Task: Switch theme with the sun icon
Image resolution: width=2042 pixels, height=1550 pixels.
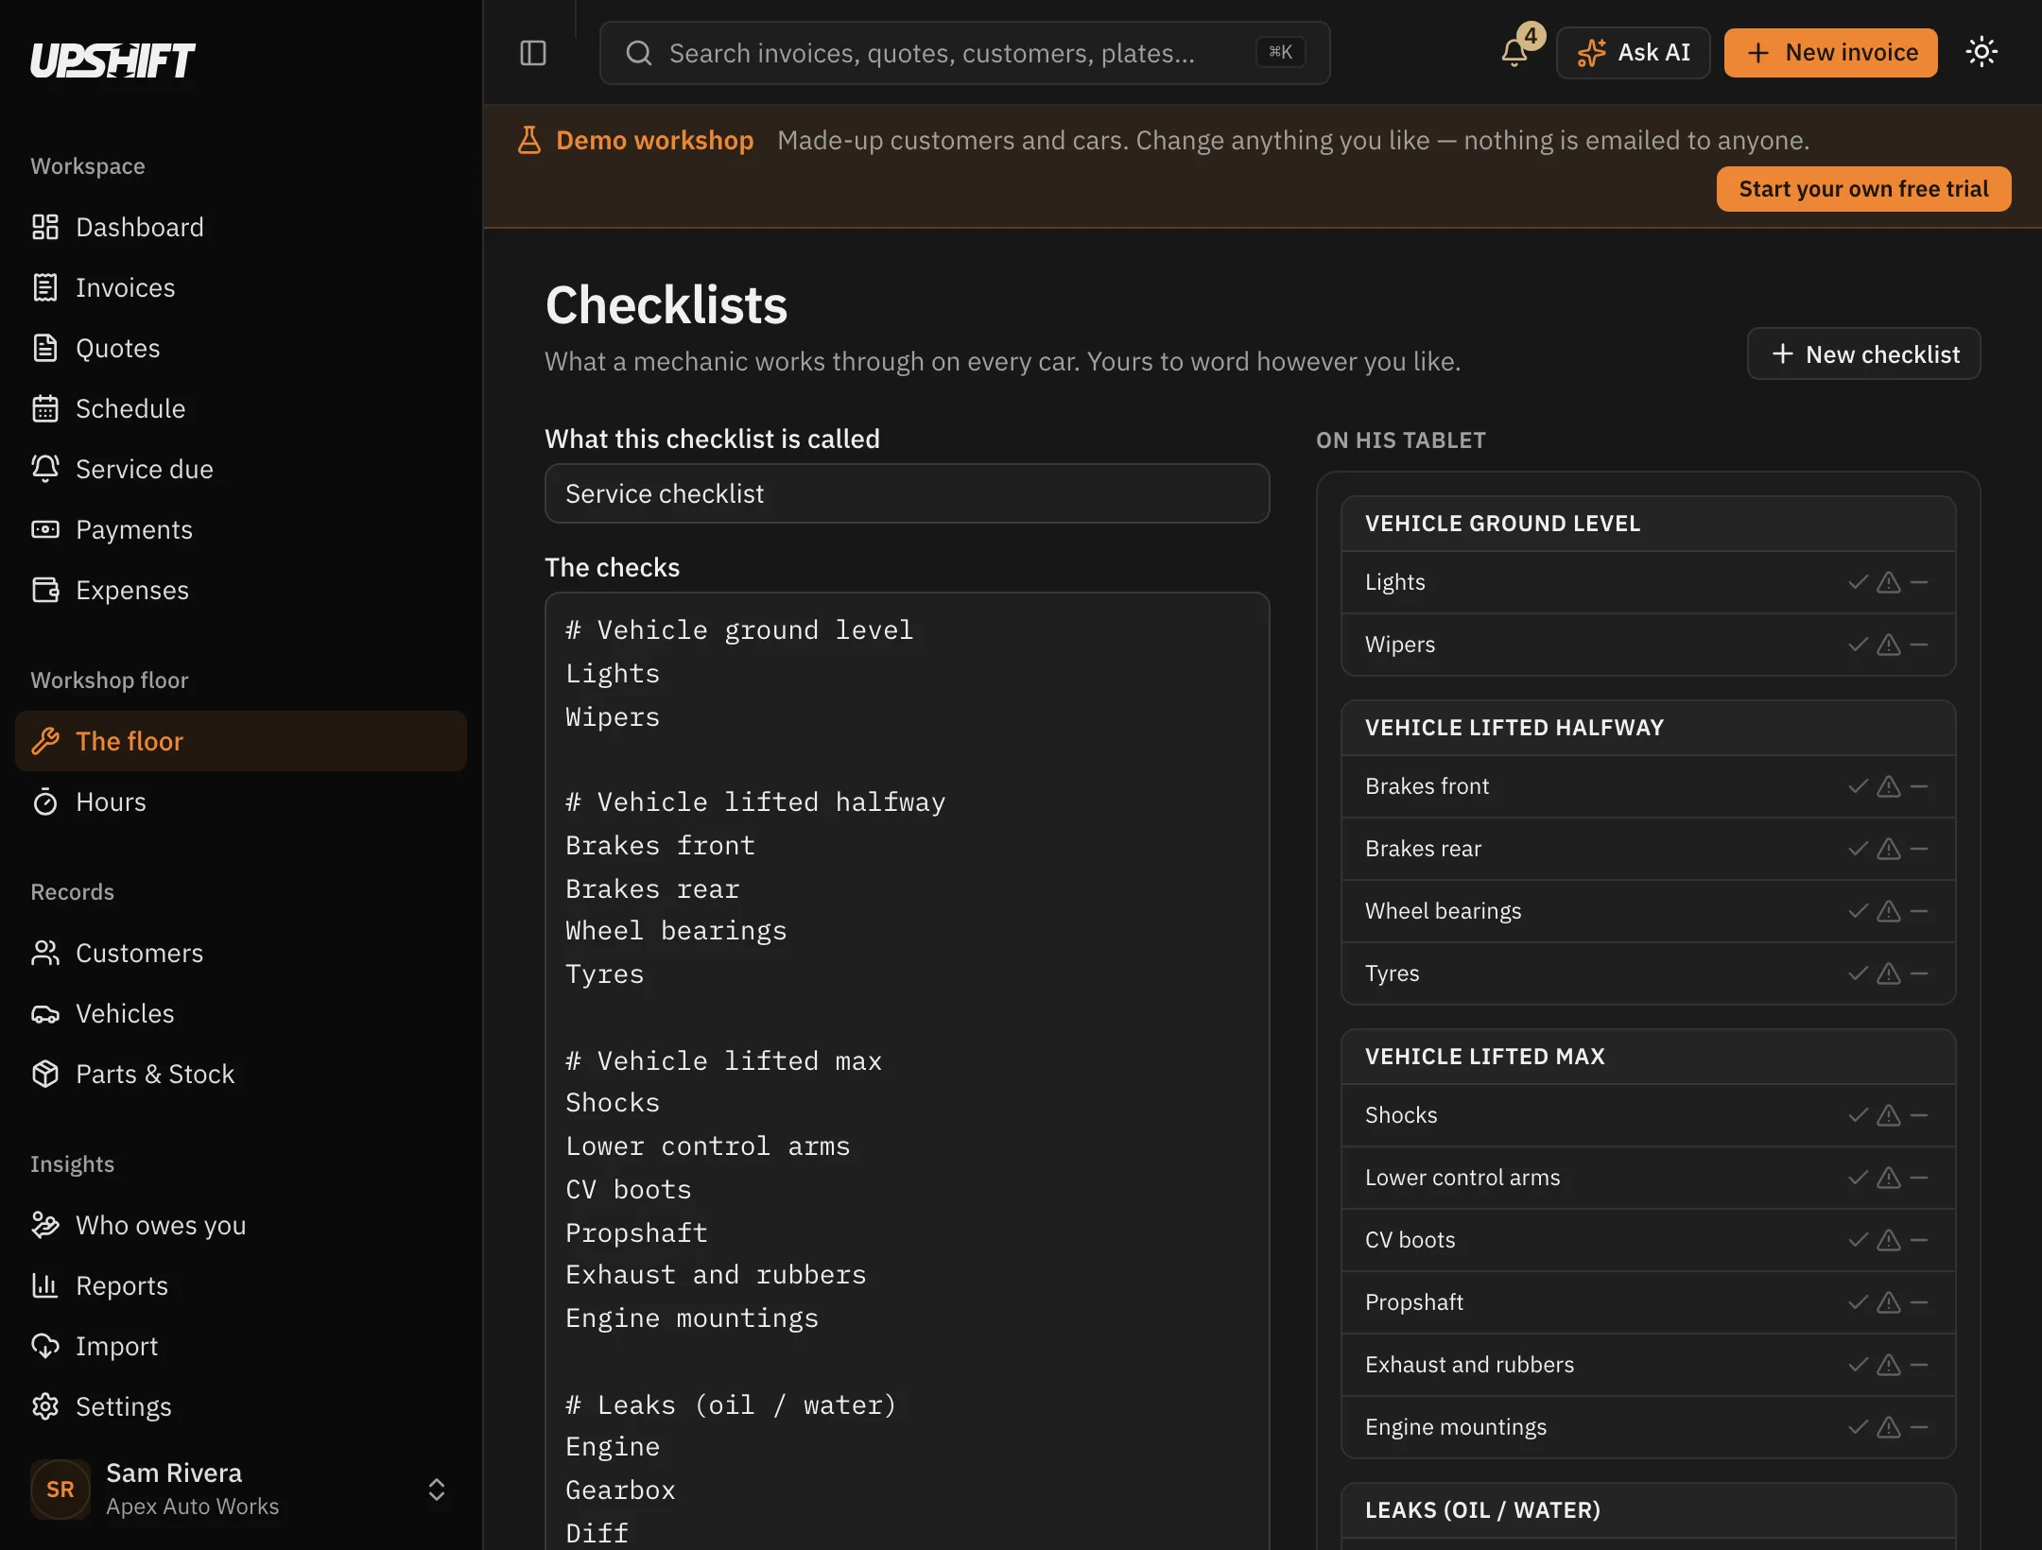Action: [1981, 52]
